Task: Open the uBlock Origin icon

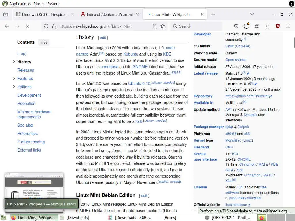Action: point(278,26)
